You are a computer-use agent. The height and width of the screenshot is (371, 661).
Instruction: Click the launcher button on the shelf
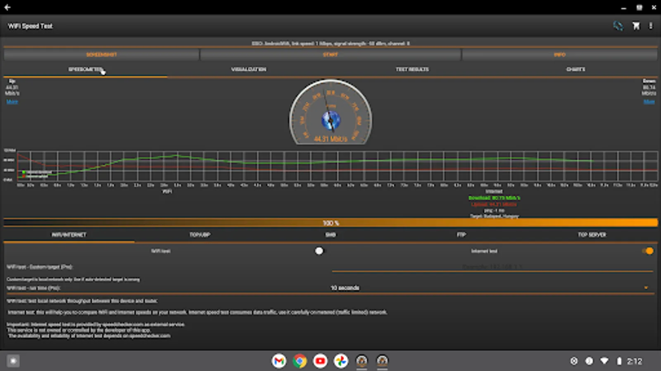13,361
